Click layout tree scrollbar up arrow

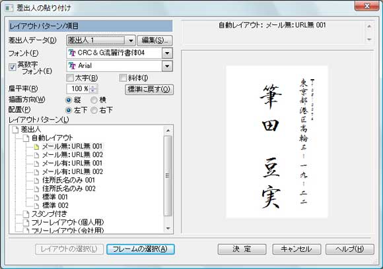click(x=168, y=131)
